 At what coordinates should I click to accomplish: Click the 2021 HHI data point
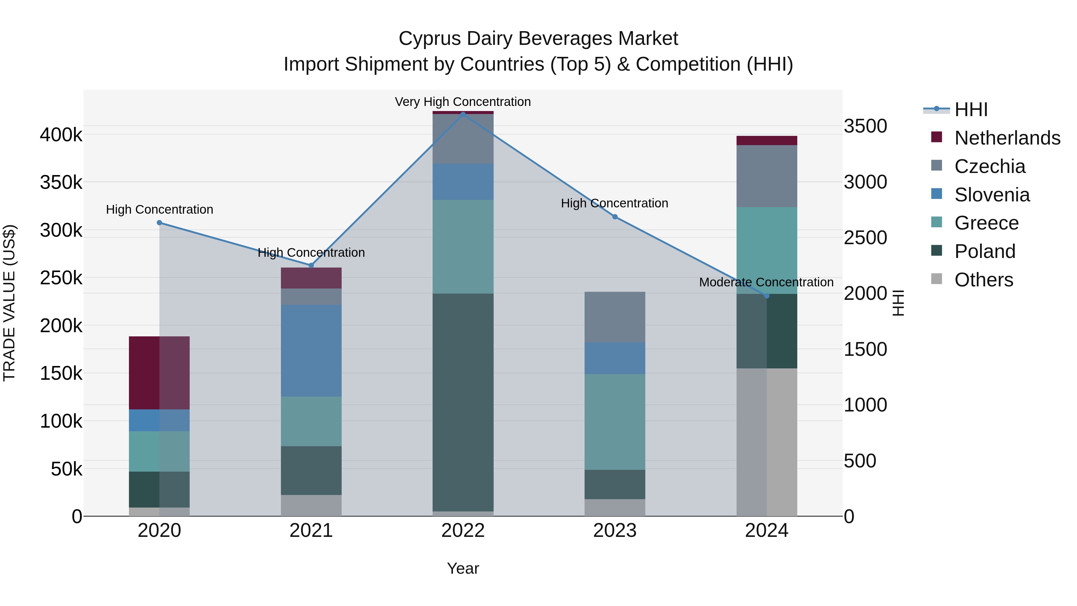point(311,265)
